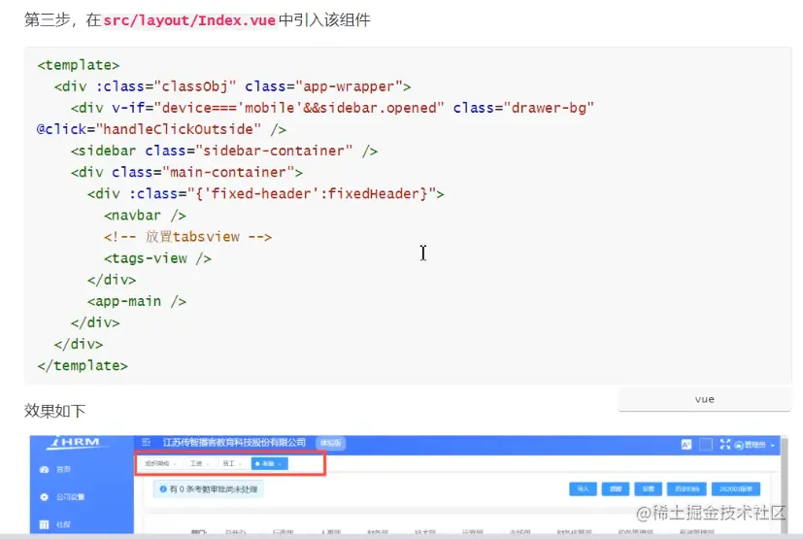The image size is (803, 539).
Task: Click the vue language label below the code block
Action: pyautogui.click(x=705, y=399)
